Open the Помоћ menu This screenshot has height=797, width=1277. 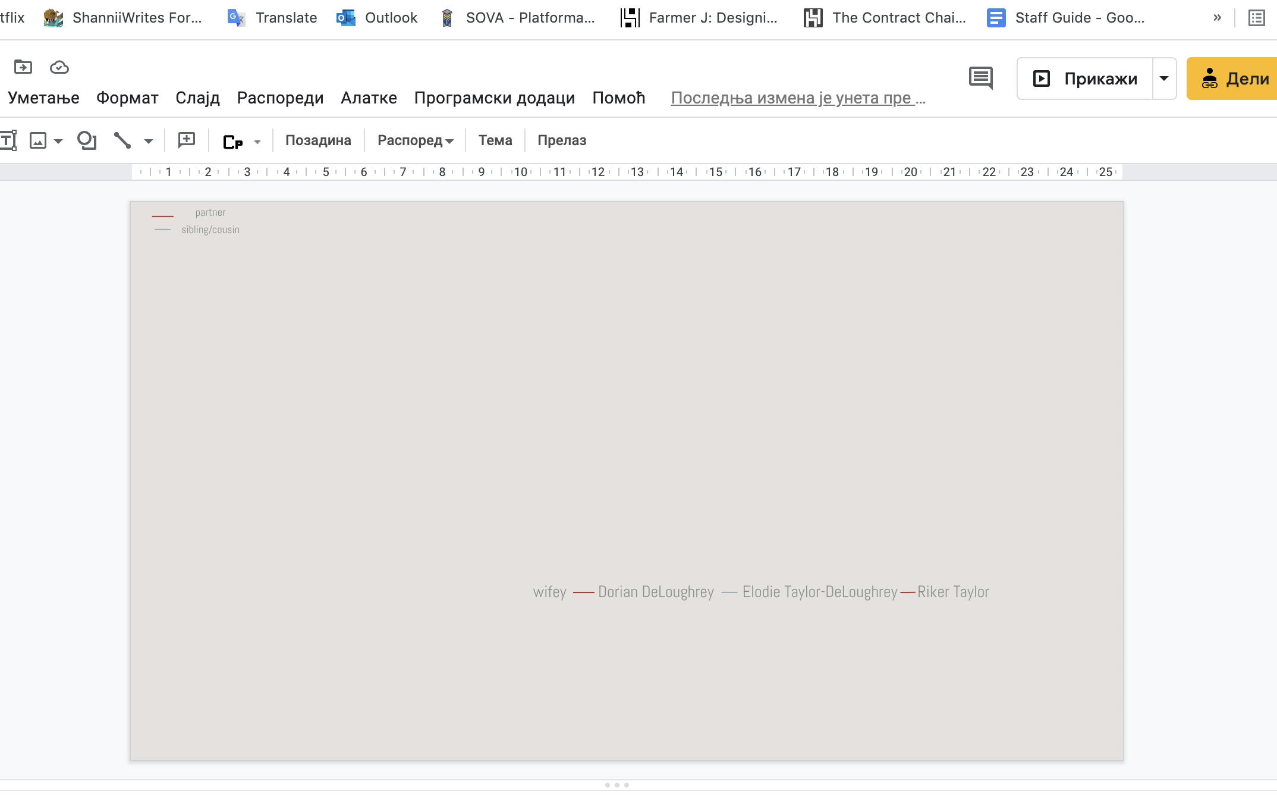(x=618, y=98)
